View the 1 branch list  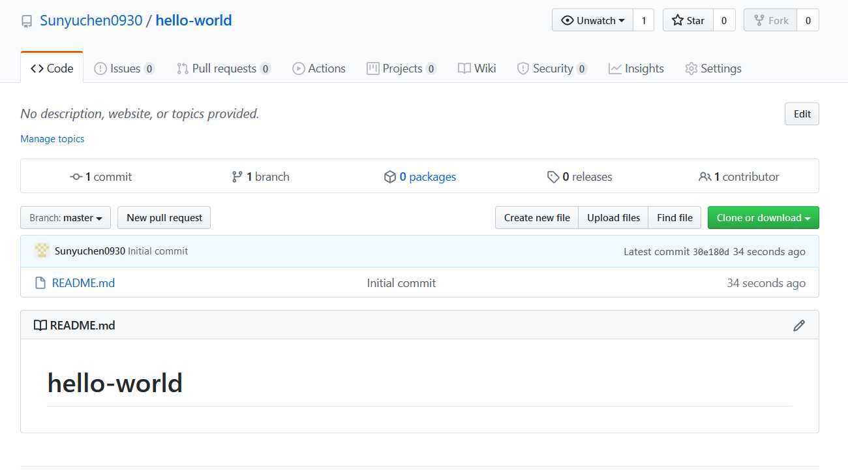coord(260,177)
